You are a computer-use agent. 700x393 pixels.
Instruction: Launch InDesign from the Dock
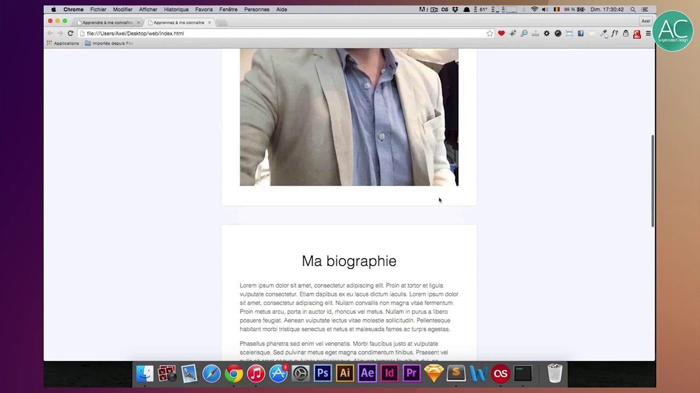[x=389, y=373]
